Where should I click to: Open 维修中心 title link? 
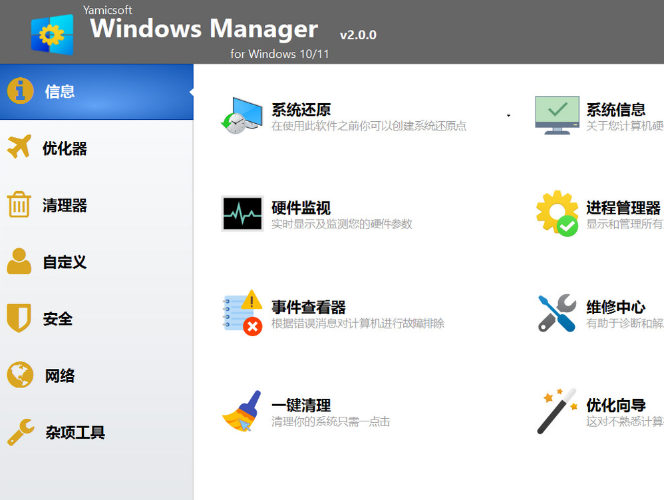pyautogui.click(x=615, y=307)
